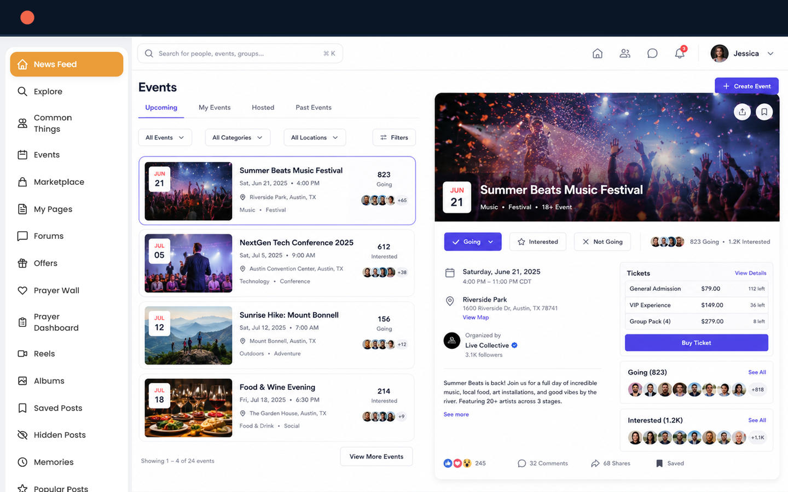Viewport: 788px width, 492px height.
Task: Focus the search people, events, groups field
Action: (x=240, y=54)
